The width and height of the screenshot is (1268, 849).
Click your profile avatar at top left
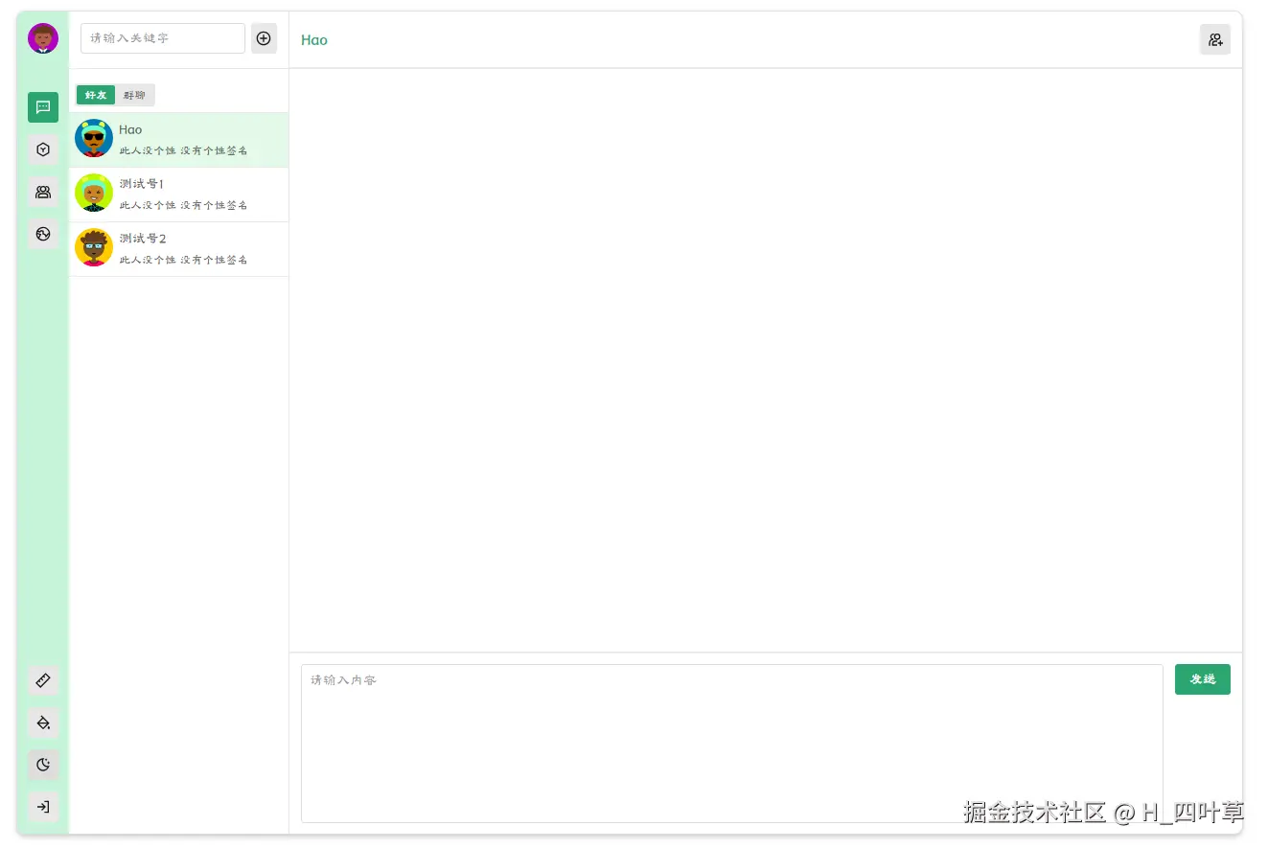(x=42, y=38)
